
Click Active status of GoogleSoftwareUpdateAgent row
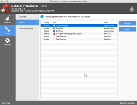coord(46,34)
